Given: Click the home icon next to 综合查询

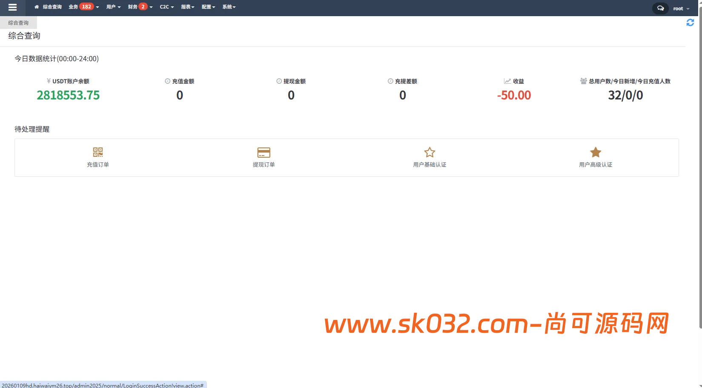Looking at the screenshot, I should point(36,7).
